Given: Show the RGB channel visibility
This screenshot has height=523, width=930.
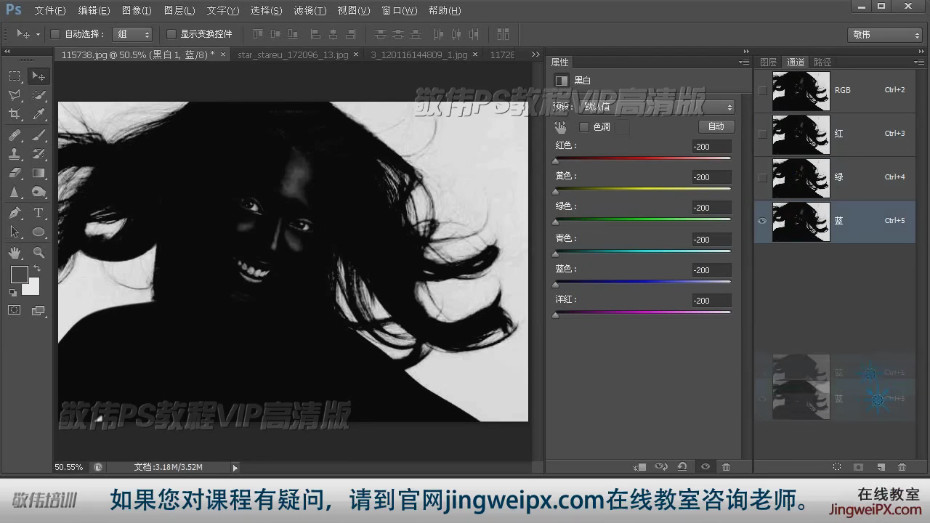Looking at the screenshot, I should click(762, 90).
